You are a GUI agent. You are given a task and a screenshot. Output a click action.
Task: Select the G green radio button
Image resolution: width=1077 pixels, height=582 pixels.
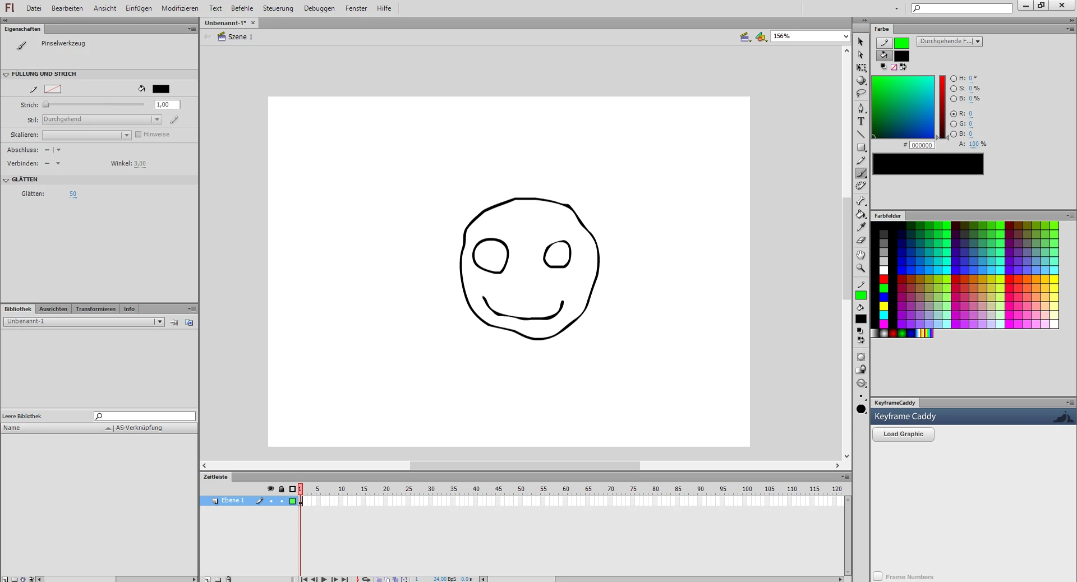(x=954, y=124)
